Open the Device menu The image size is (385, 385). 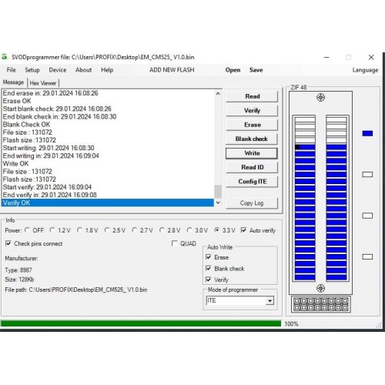58,70
